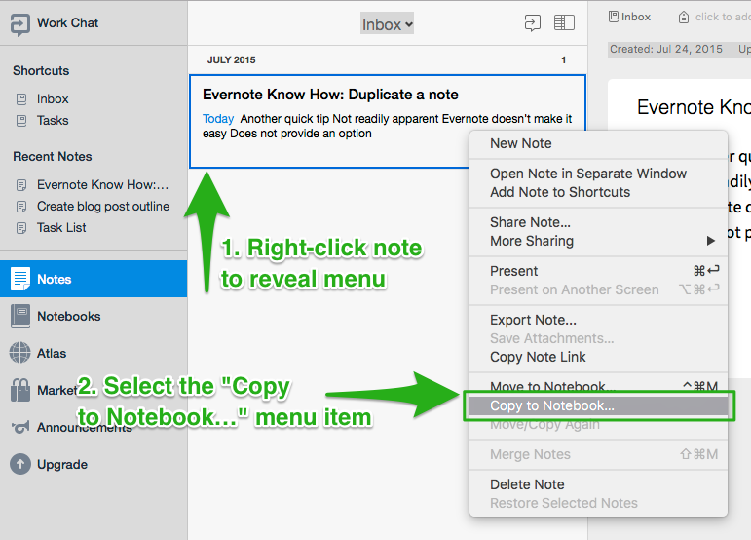The height and width of the screenshot is (540, 751).
Task: Click note icon beside Evernote Know How recent note
Action: click(21, 185)
